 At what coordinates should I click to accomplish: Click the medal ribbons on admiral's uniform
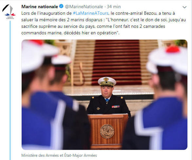[115, 107]
